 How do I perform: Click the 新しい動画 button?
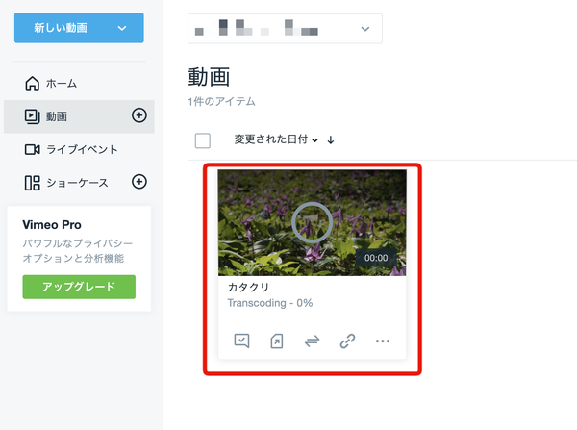pyautogui.click(x=79, y=28)
